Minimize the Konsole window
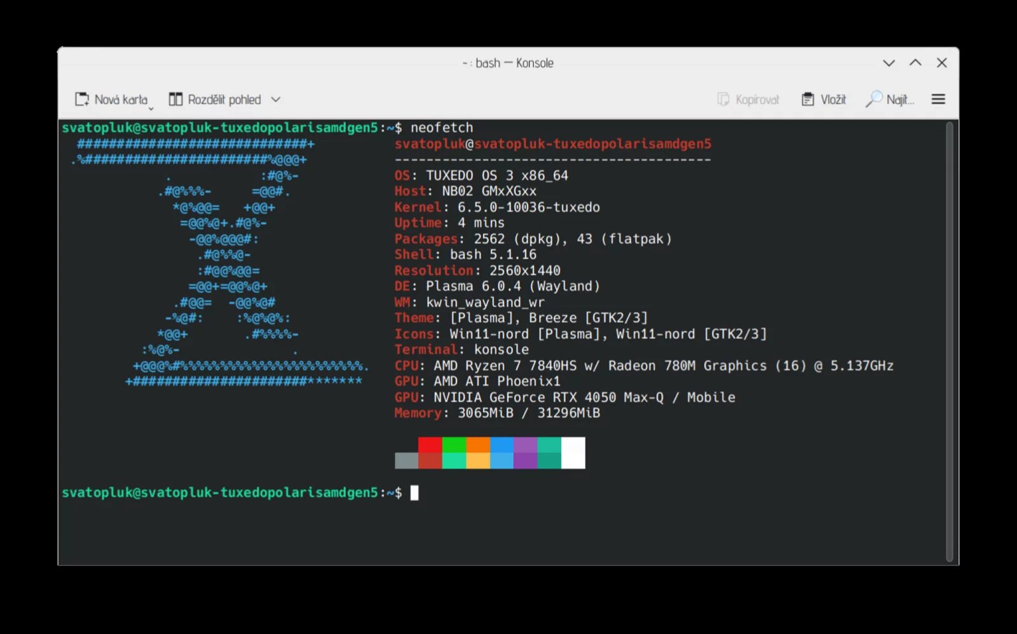 889,63
